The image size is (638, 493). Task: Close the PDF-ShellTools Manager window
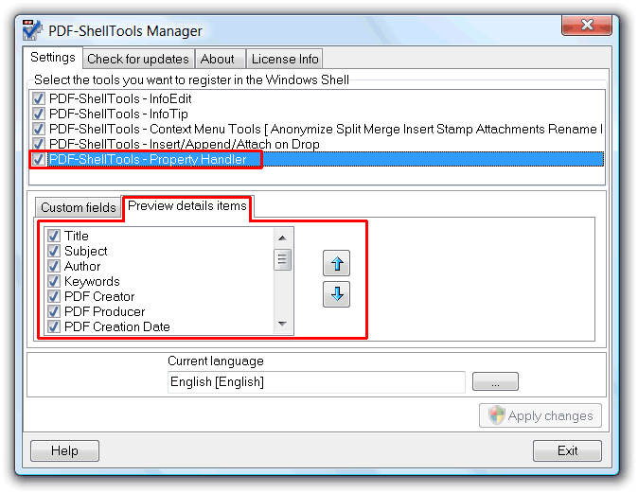pyautogui.click(x=587, y=26)
